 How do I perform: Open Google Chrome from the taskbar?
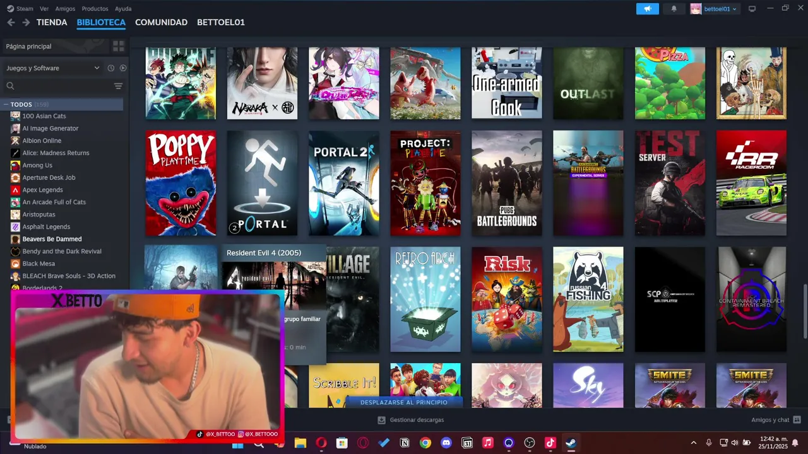click(x=425, y=443)
